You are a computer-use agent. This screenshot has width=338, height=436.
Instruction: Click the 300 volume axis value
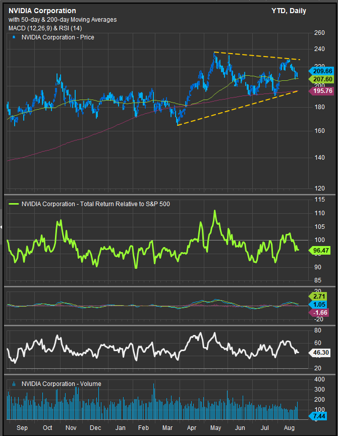click(x=319, y=390)
